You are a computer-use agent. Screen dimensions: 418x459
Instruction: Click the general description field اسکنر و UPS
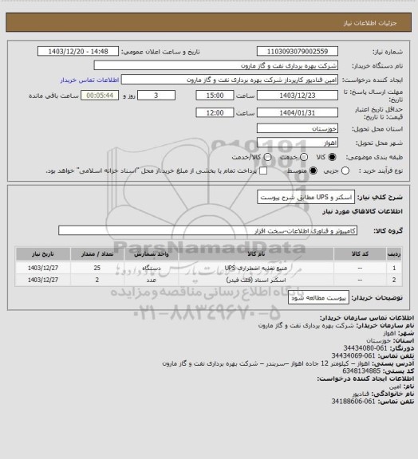click(x=306, y=198)
